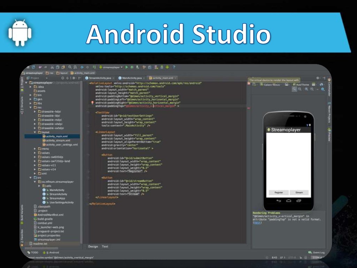
Task: Click the Paste icon in toolbar
Action: point(63,67)
